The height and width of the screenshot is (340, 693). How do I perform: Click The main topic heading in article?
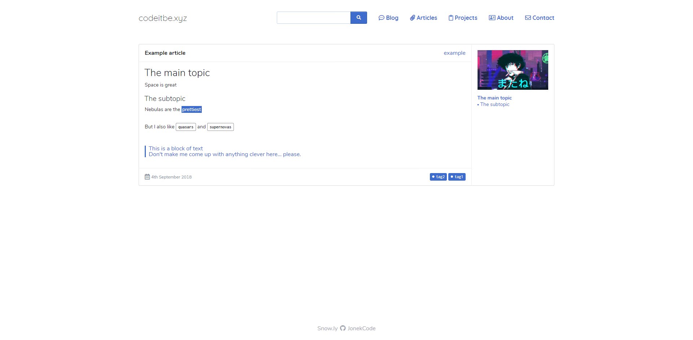click(177, 73)
